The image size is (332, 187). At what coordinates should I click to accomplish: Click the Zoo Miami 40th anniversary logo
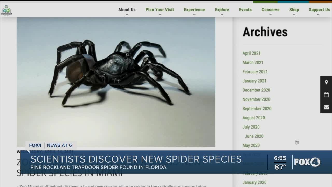pyautogui.click(x=6, y=10)
